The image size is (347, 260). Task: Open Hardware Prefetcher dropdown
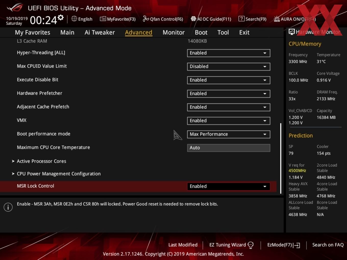point(229,94)
